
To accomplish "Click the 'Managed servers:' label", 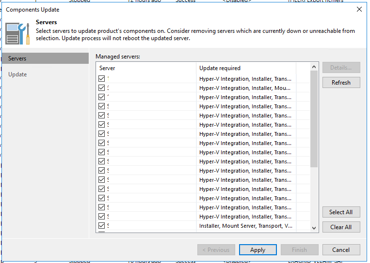I will coord(118,57).
